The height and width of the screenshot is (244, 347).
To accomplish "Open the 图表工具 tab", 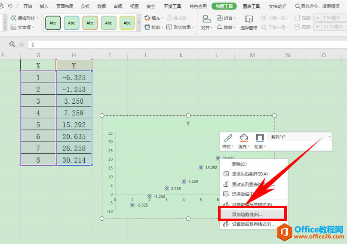I will pyautogui.click(x=251, y=6).
